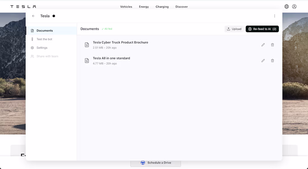Go back using the left arrow icon

click(33, 16)
